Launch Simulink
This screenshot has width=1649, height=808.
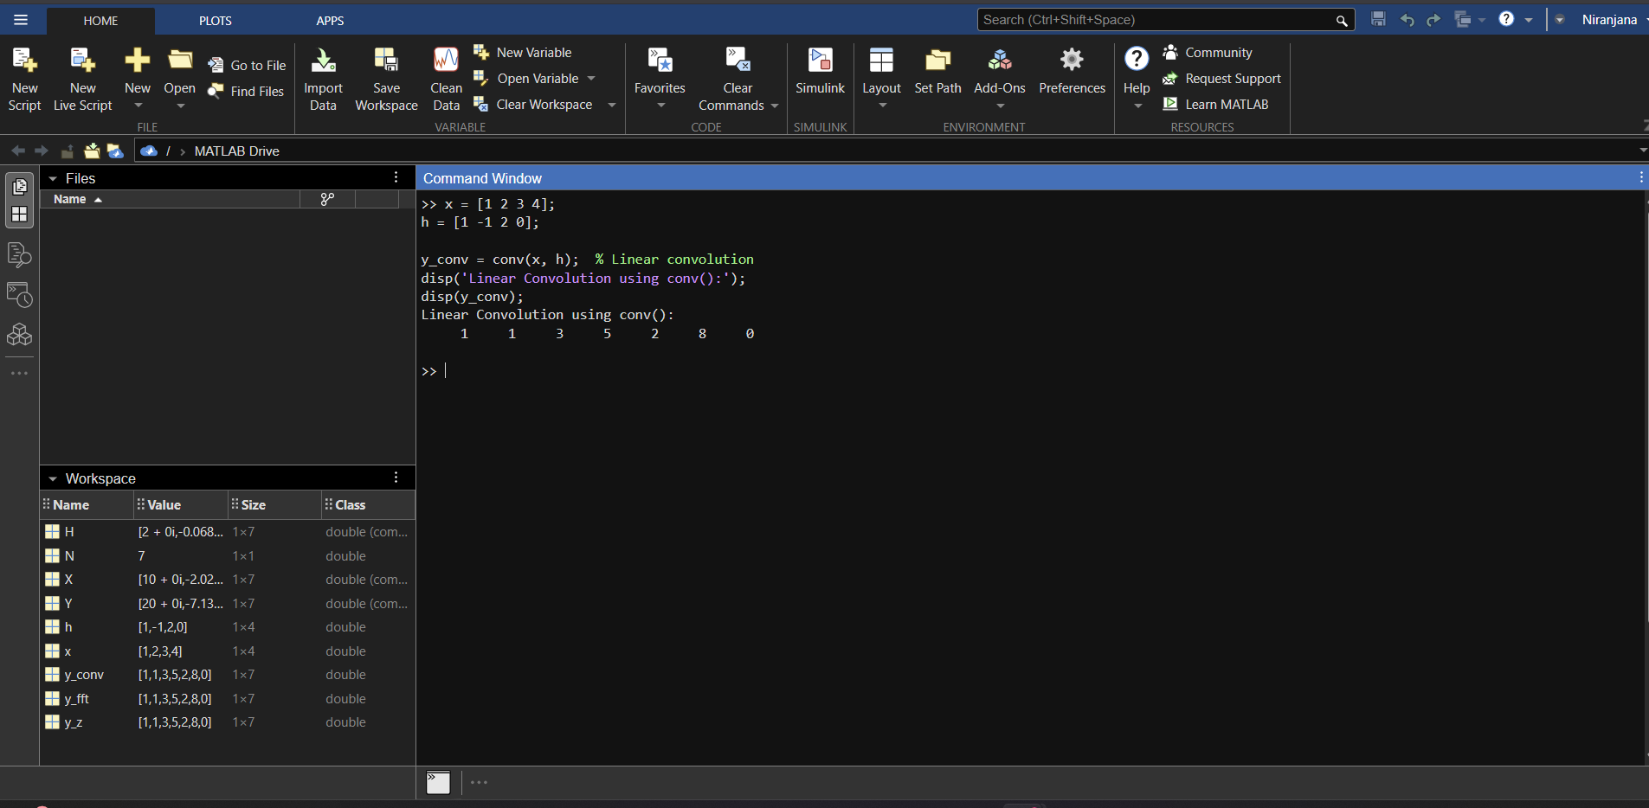pyautogui.click(x=820, y=73)
